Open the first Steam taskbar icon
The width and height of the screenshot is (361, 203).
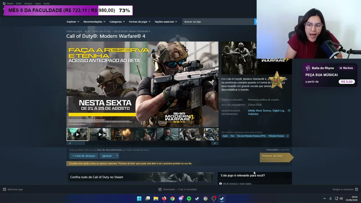tap(197, 198)
